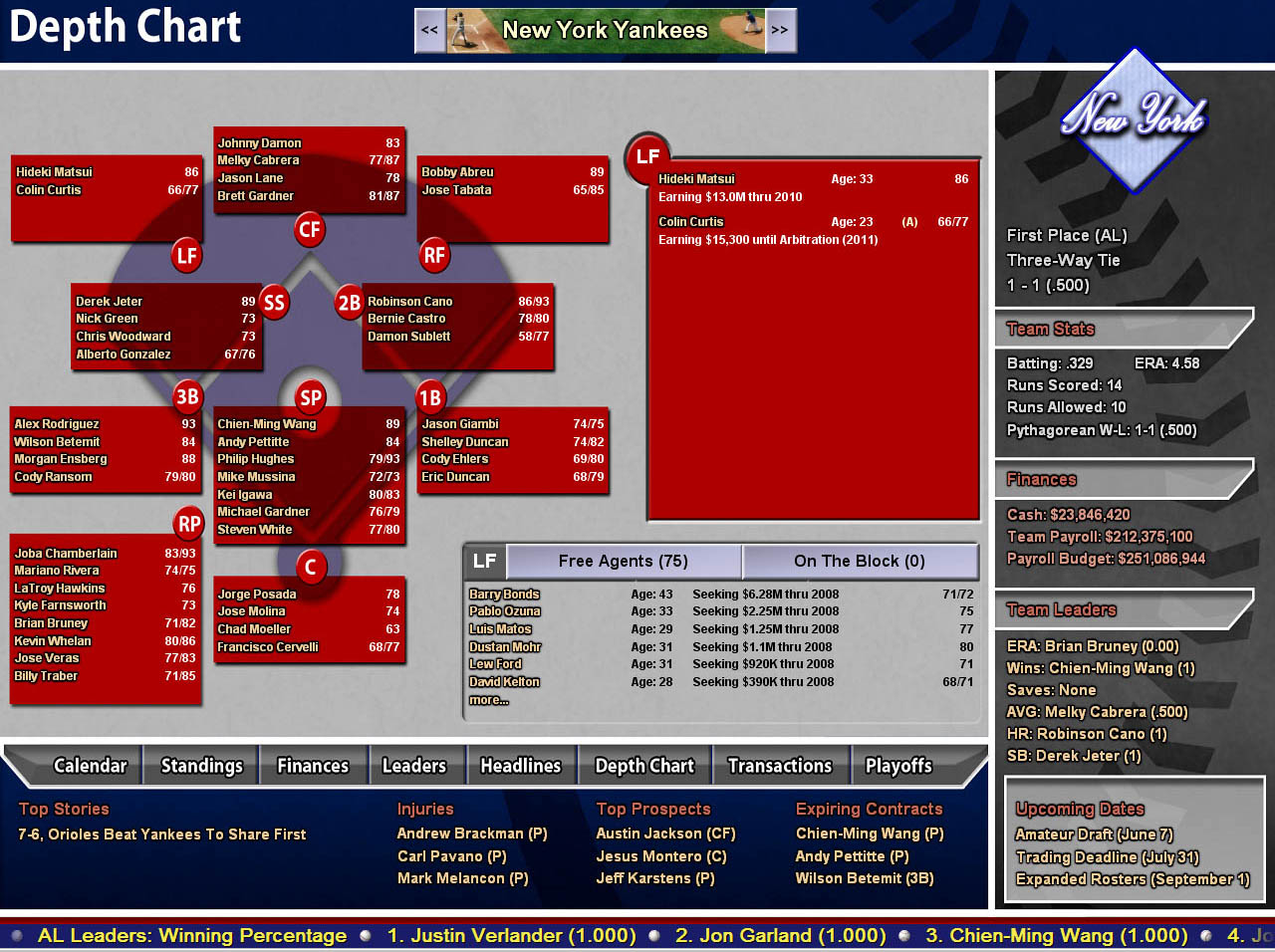Image resolution: width=1275 pixels, height=952 pixels.
Task: Select the 2B position badge
Action: tap(349, 303)
